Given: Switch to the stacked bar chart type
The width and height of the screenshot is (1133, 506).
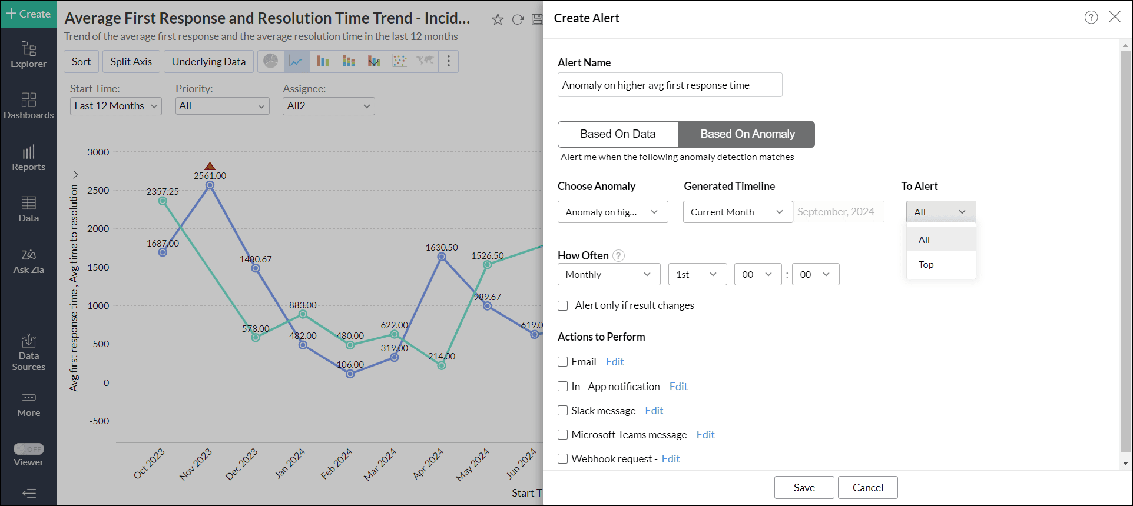Looking at the screenshot, I should click(348, 61).
